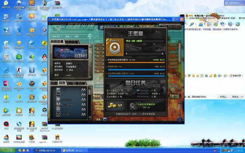Open 消息记录 message history in QQ chat

click(236, 76)
